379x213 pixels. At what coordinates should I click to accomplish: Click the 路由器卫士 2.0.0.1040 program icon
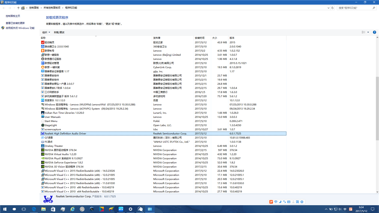point(43,46)
